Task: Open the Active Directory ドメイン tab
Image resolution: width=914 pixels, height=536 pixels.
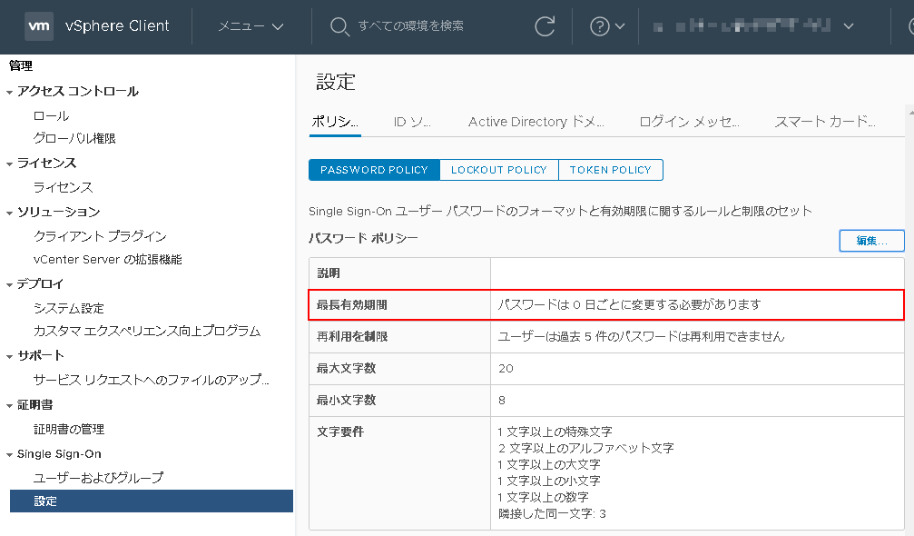Action: coord(536,122)
